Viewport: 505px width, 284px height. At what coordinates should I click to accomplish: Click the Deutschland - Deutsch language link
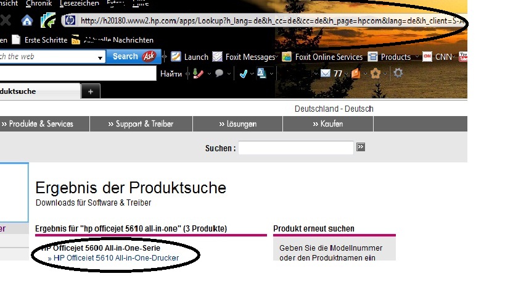pyautogui.click(x=334, y=109)
